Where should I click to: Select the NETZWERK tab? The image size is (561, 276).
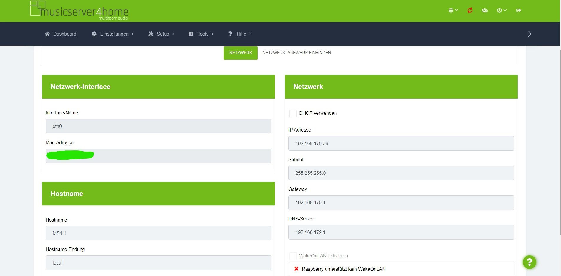pyautogui.click(x=240, y=53)
